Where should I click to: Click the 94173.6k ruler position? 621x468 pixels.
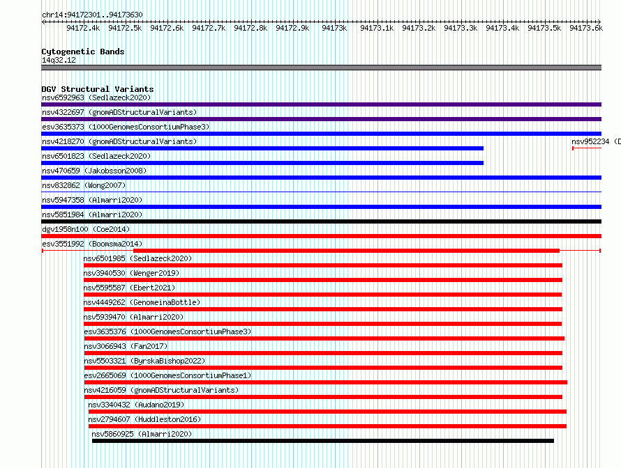[586, 28]
